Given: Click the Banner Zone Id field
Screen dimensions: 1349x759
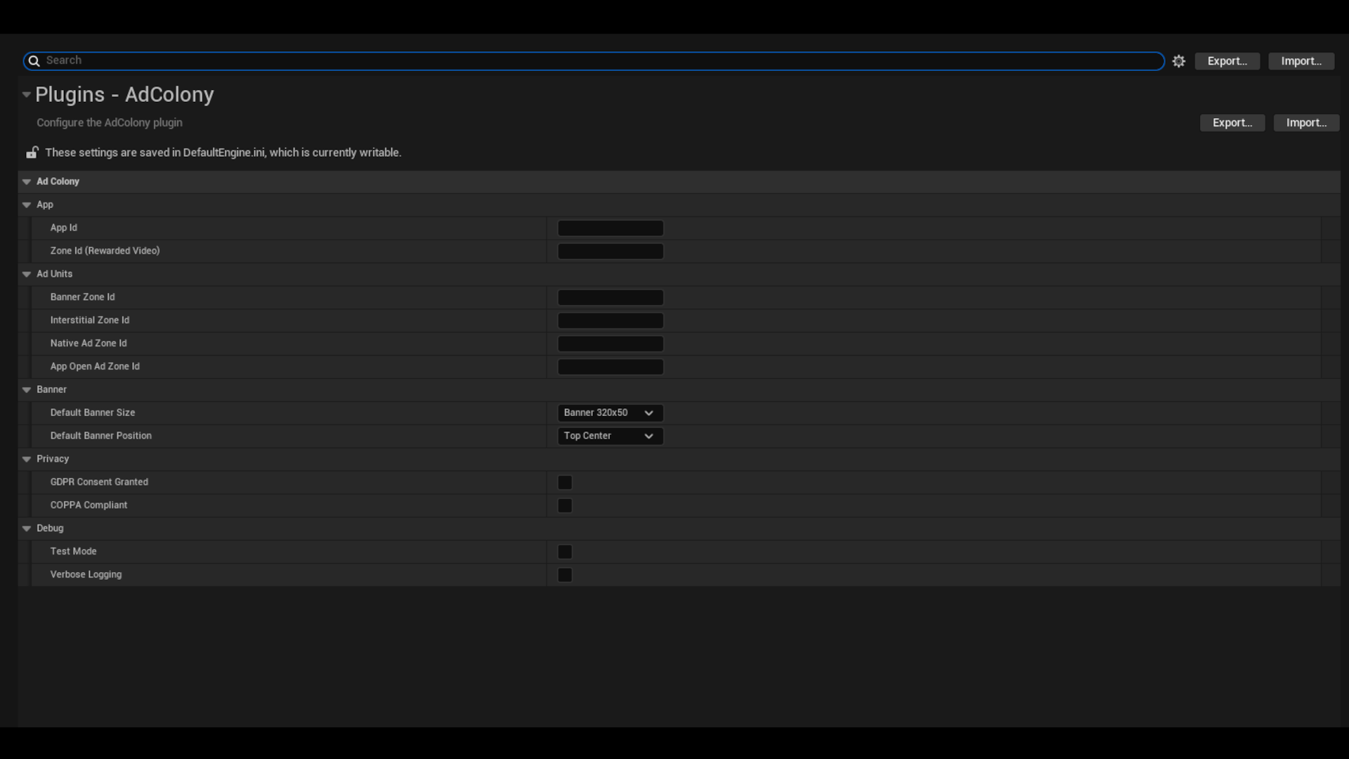Looking at the screenshot, I should pos(611,297).
